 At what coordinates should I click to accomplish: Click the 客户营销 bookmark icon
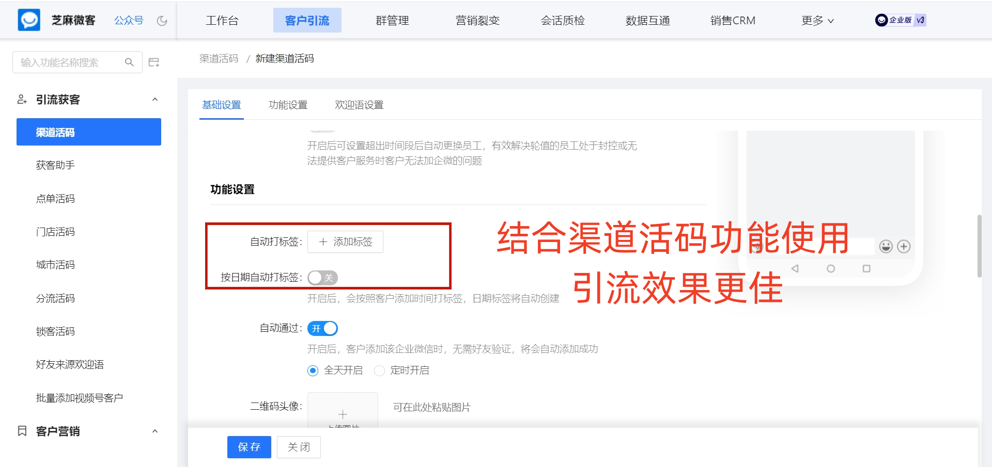click(x=22, y=431)
